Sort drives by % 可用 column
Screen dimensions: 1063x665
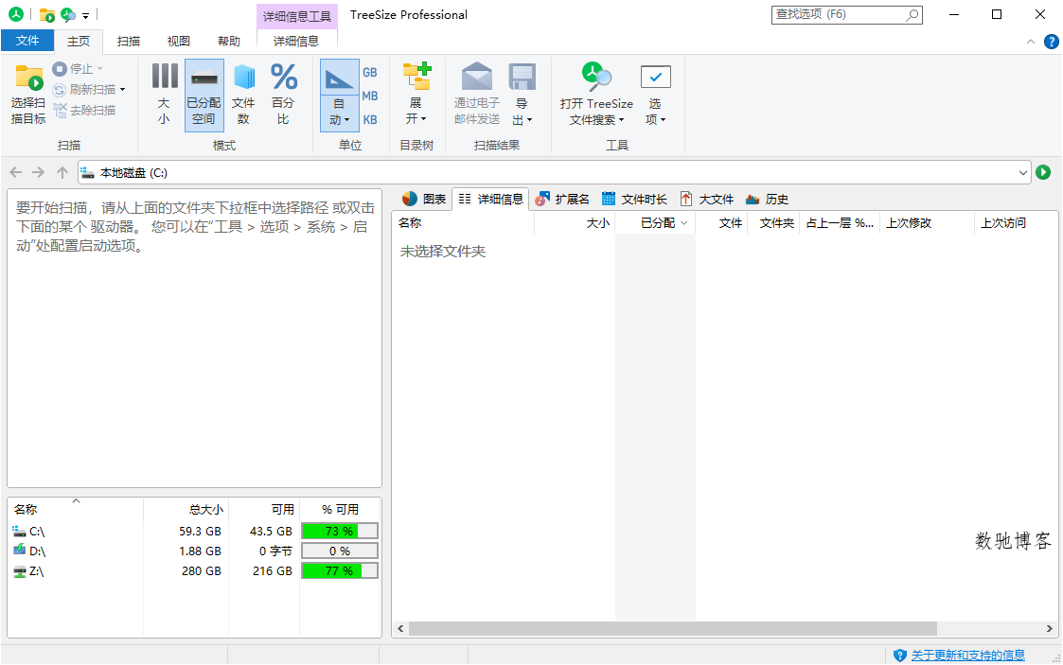[340, 509]
